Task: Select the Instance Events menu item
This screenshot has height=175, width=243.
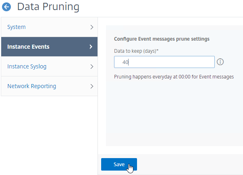Action: (x=49, y=47)
